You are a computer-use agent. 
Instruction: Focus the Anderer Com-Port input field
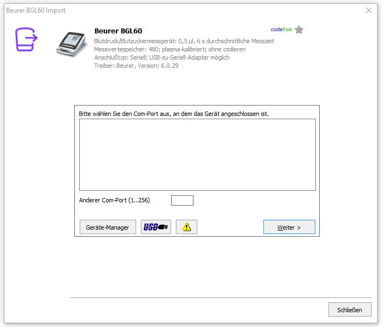[182, 201]
